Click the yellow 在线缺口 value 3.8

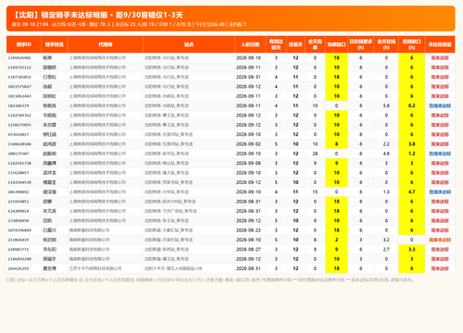pyautogui.click(x=411, y=144)
